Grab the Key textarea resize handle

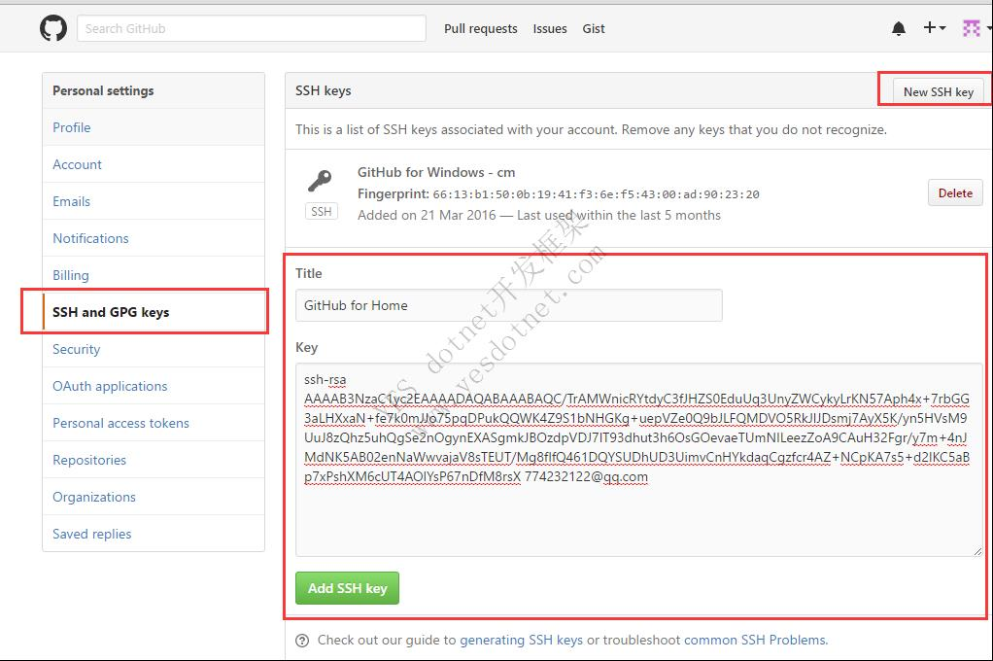pyautogui.click(x=976, y=551)
